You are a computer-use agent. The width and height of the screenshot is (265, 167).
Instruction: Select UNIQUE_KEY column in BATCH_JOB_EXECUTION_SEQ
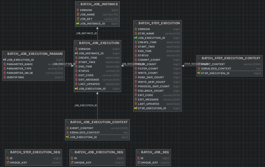97,162
